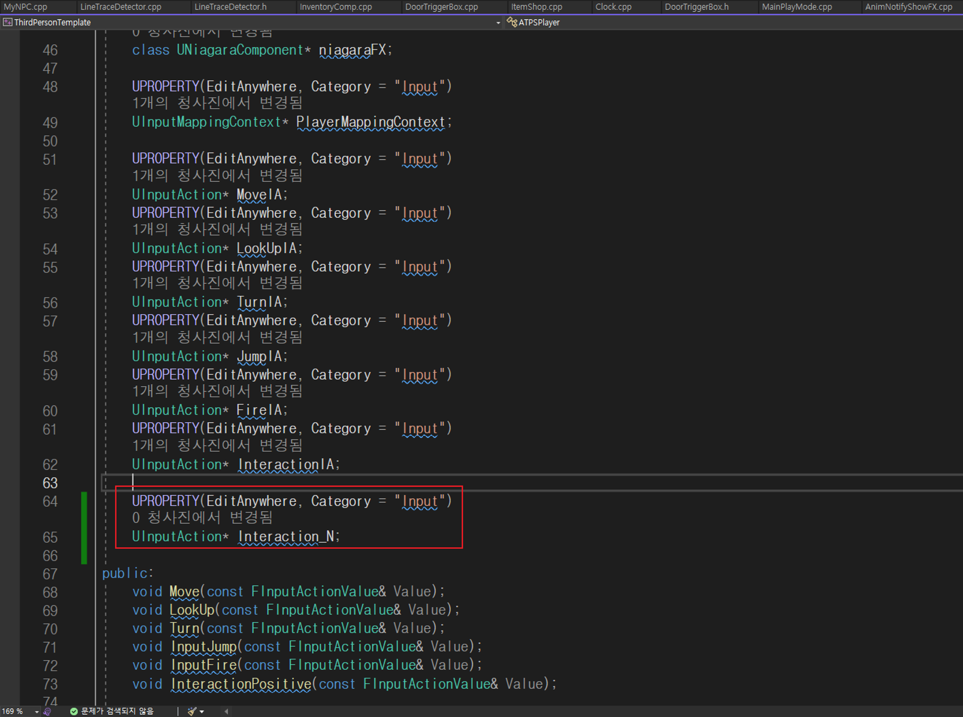Switch to the InventoryComp.cpp tab
963x717 pixels.
(336, 7)
